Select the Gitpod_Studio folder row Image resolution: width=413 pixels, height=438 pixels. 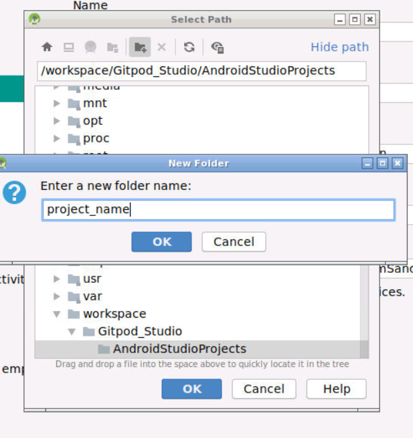click(x=197, y=332)
